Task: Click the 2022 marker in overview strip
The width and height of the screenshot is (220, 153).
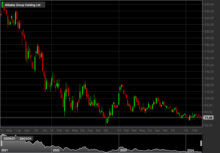Action: click(x=56, y=150)
